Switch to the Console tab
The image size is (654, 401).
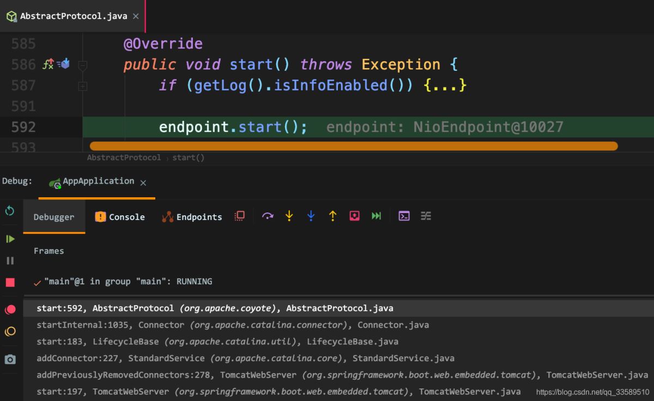[x=120, y=217]
